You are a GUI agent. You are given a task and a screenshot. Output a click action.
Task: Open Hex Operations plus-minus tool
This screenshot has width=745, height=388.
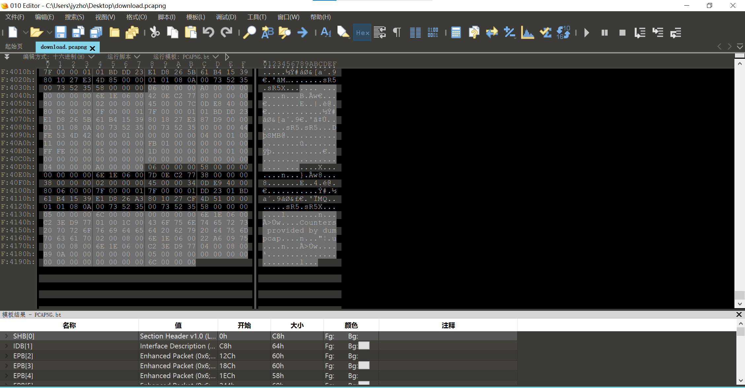(x=510, y=32)
